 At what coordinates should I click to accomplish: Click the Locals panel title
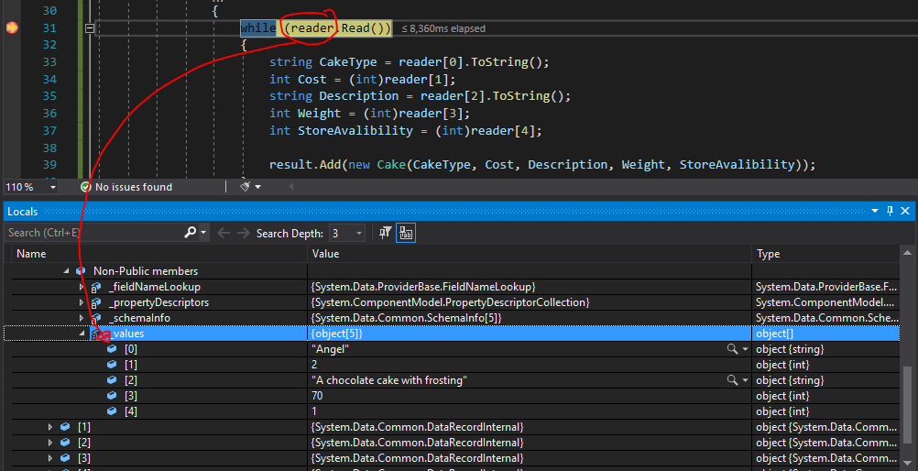[22, 211]
